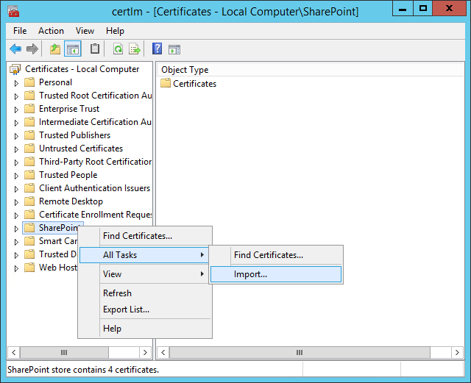471x383 pixels.
Task: Expand the Enterprise Trust node
Action: point(16,110)
